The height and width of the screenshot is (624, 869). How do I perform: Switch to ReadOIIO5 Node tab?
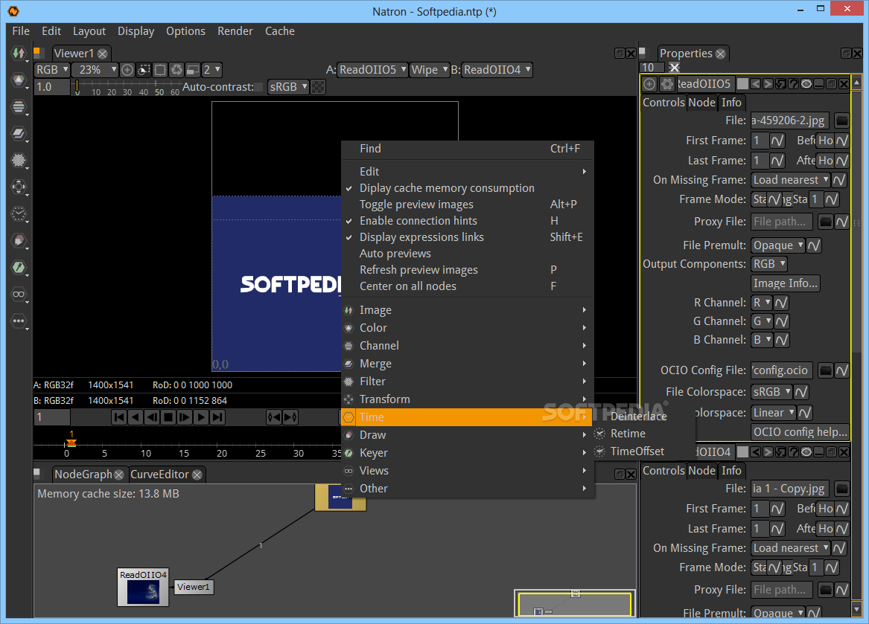(701, 103)
